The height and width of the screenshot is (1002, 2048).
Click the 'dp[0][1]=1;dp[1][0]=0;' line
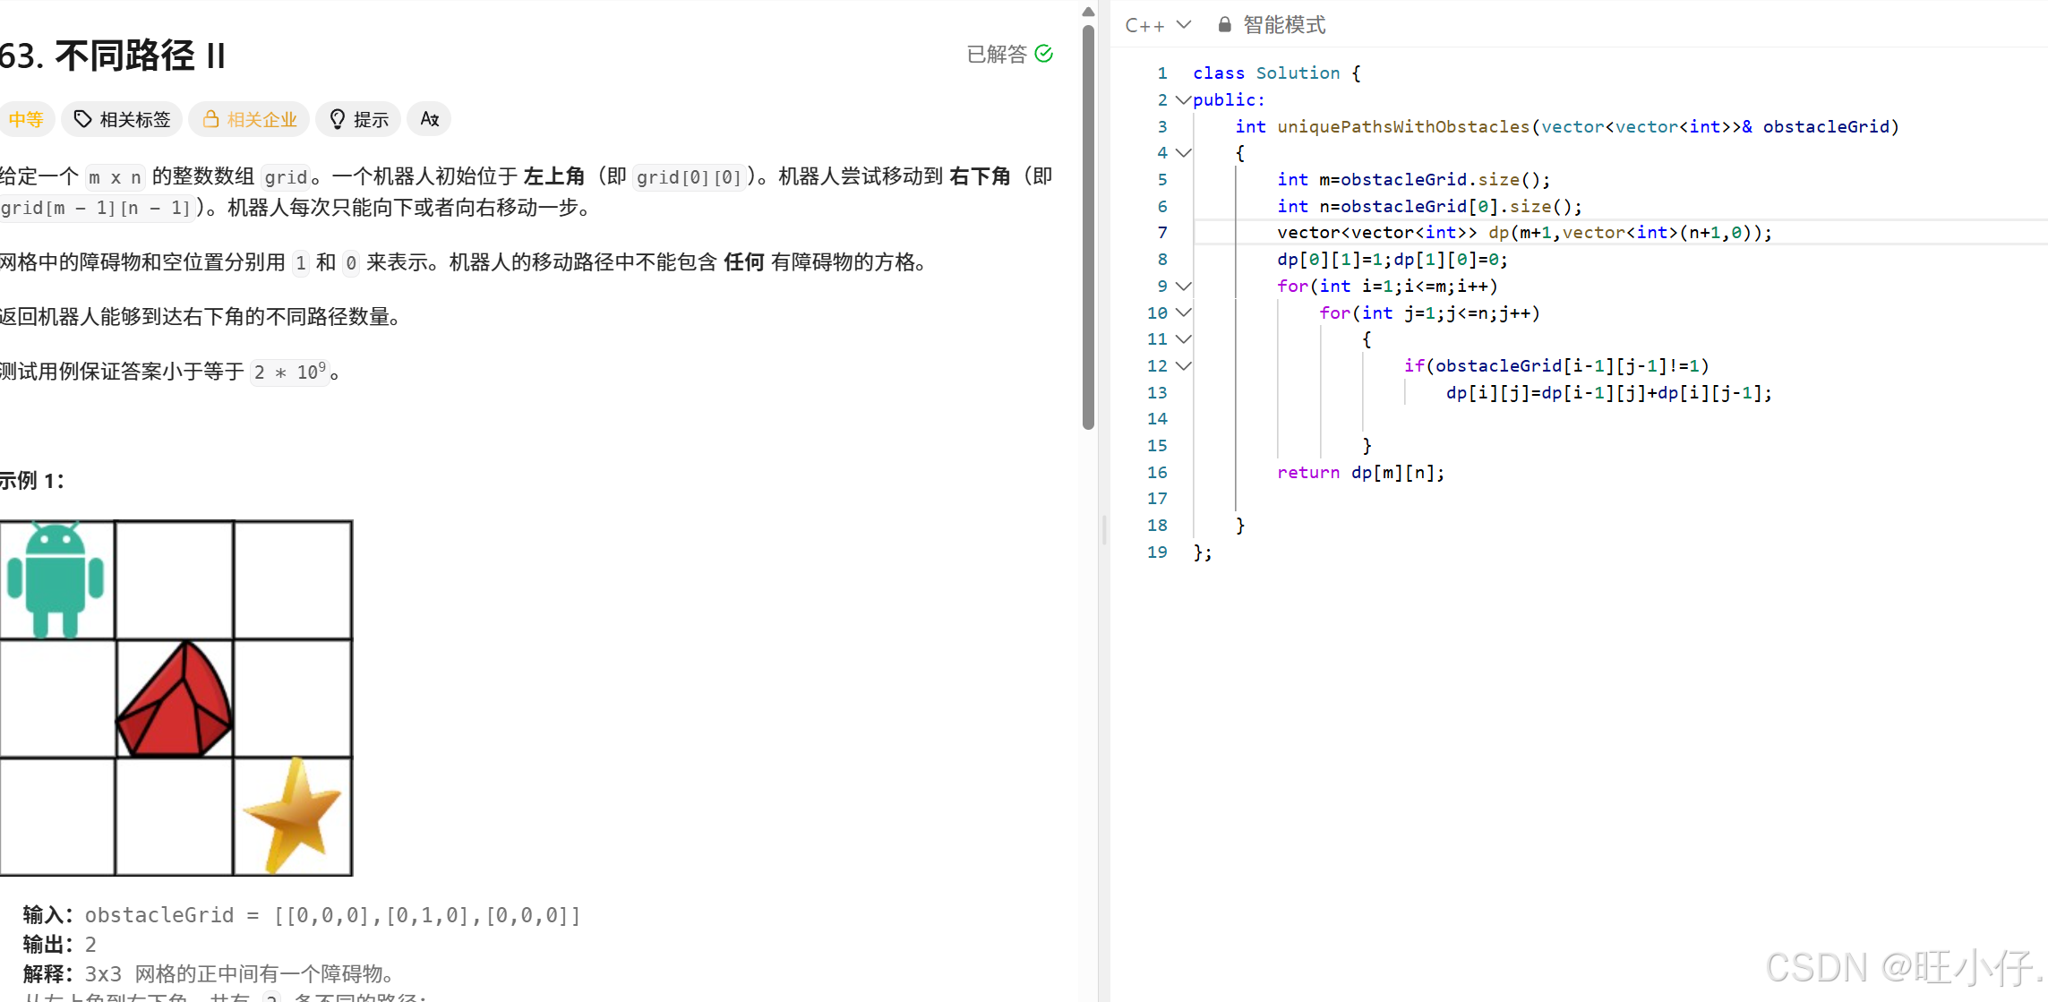pyautogui.click(x=1392, y=260)
